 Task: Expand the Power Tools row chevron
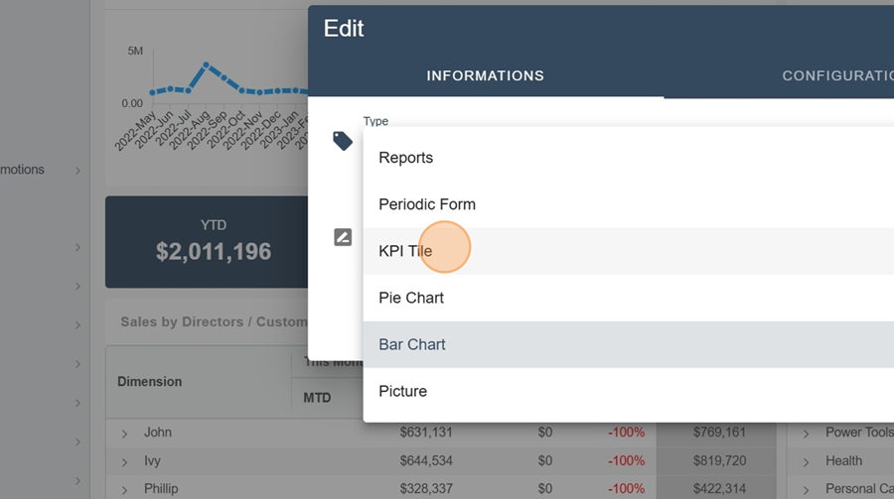click(x=807, y=434)
